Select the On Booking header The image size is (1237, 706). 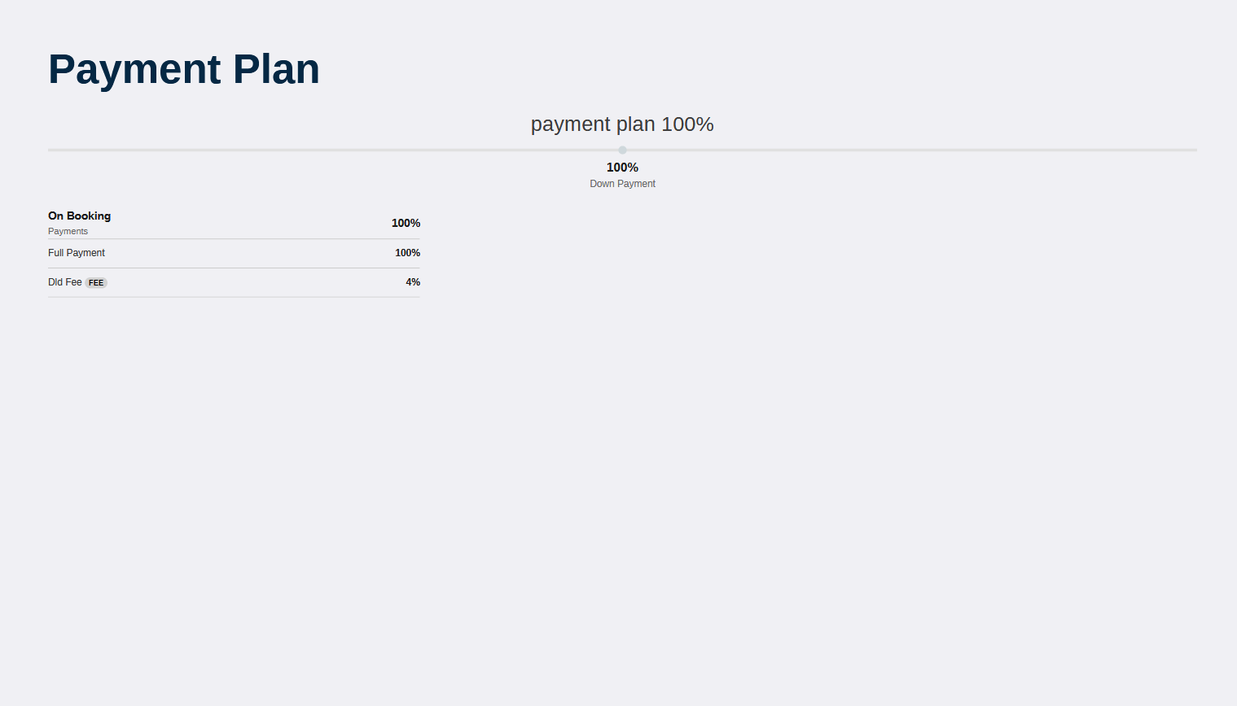(x=79, y=216)
